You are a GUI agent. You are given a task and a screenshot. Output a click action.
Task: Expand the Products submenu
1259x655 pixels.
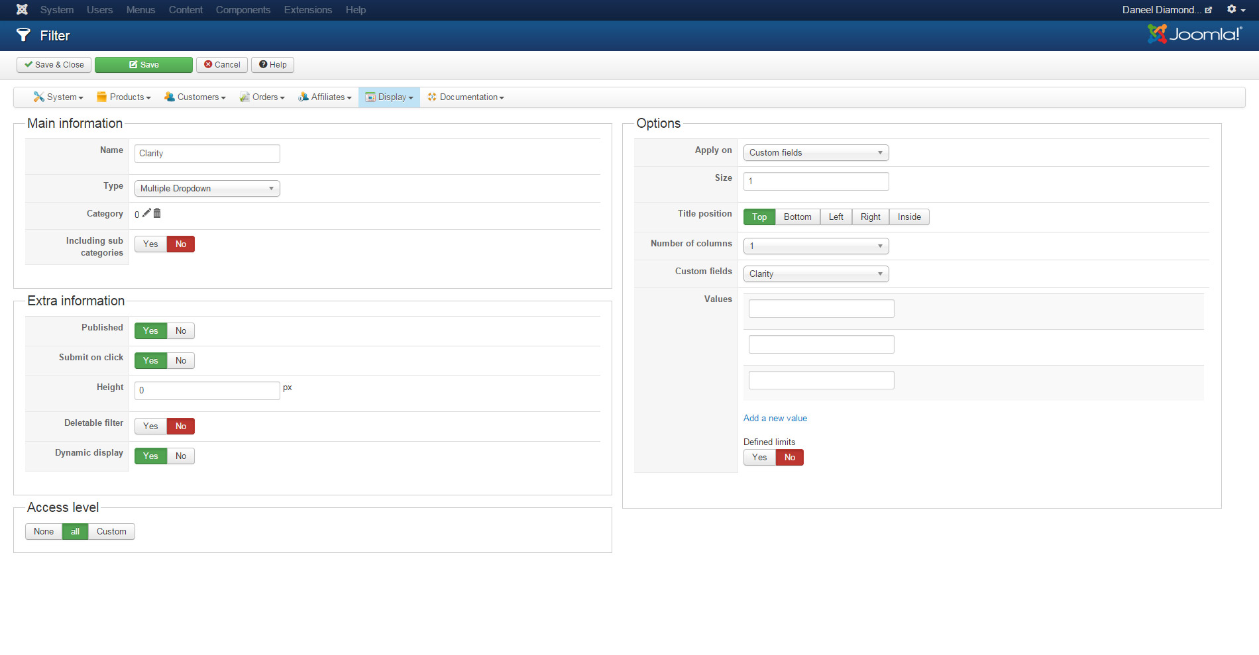point(124,97)
